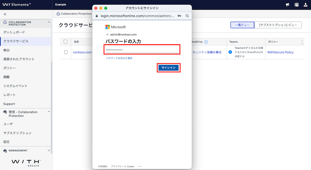The width and height of the screenshot is (311, 170).
Task: Open 設定 in sidebar
Action: 25,142
